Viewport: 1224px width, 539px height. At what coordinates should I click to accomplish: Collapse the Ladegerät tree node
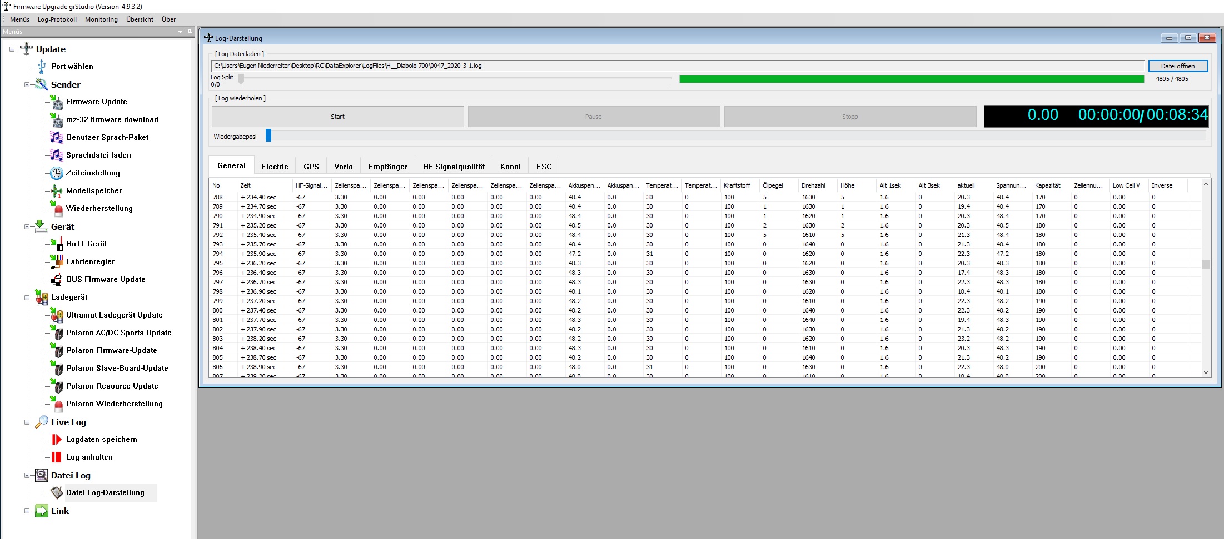click(x=27, y=298)
